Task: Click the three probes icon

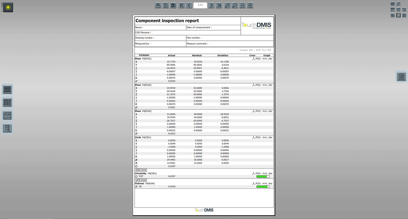Action: tap(393, 10)
